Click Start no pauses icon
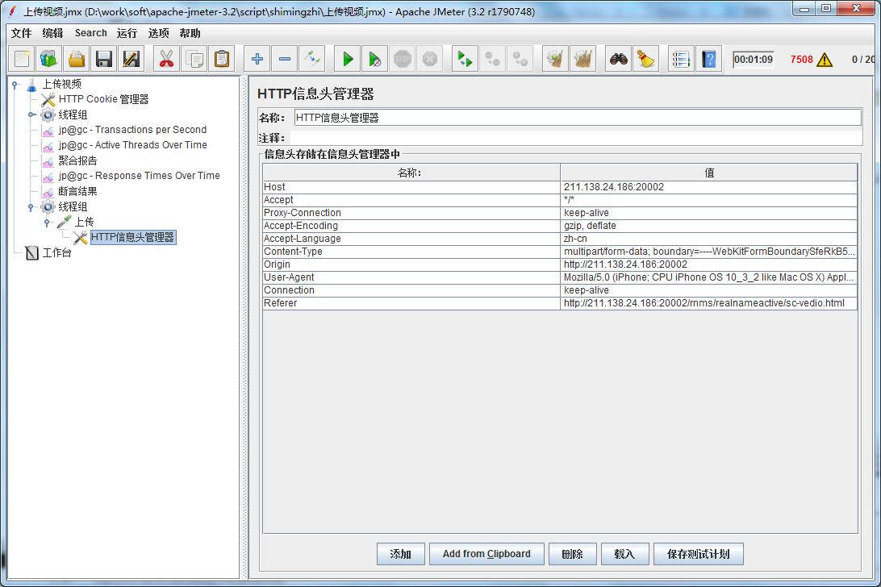Image resolution: width=881 pixels, height=587 pixels. point(375,59)
